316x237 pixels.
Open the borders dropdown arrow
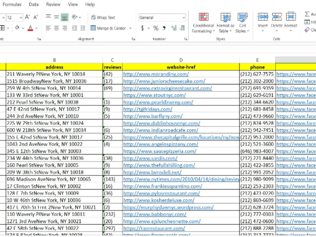8,28
